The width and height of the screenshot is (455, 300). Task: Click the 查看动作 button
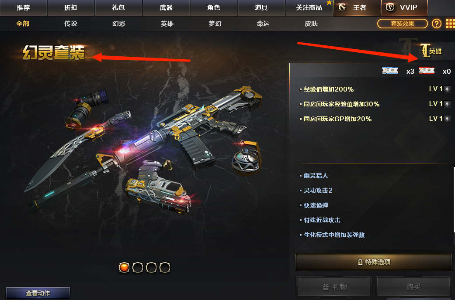[38, 293]
